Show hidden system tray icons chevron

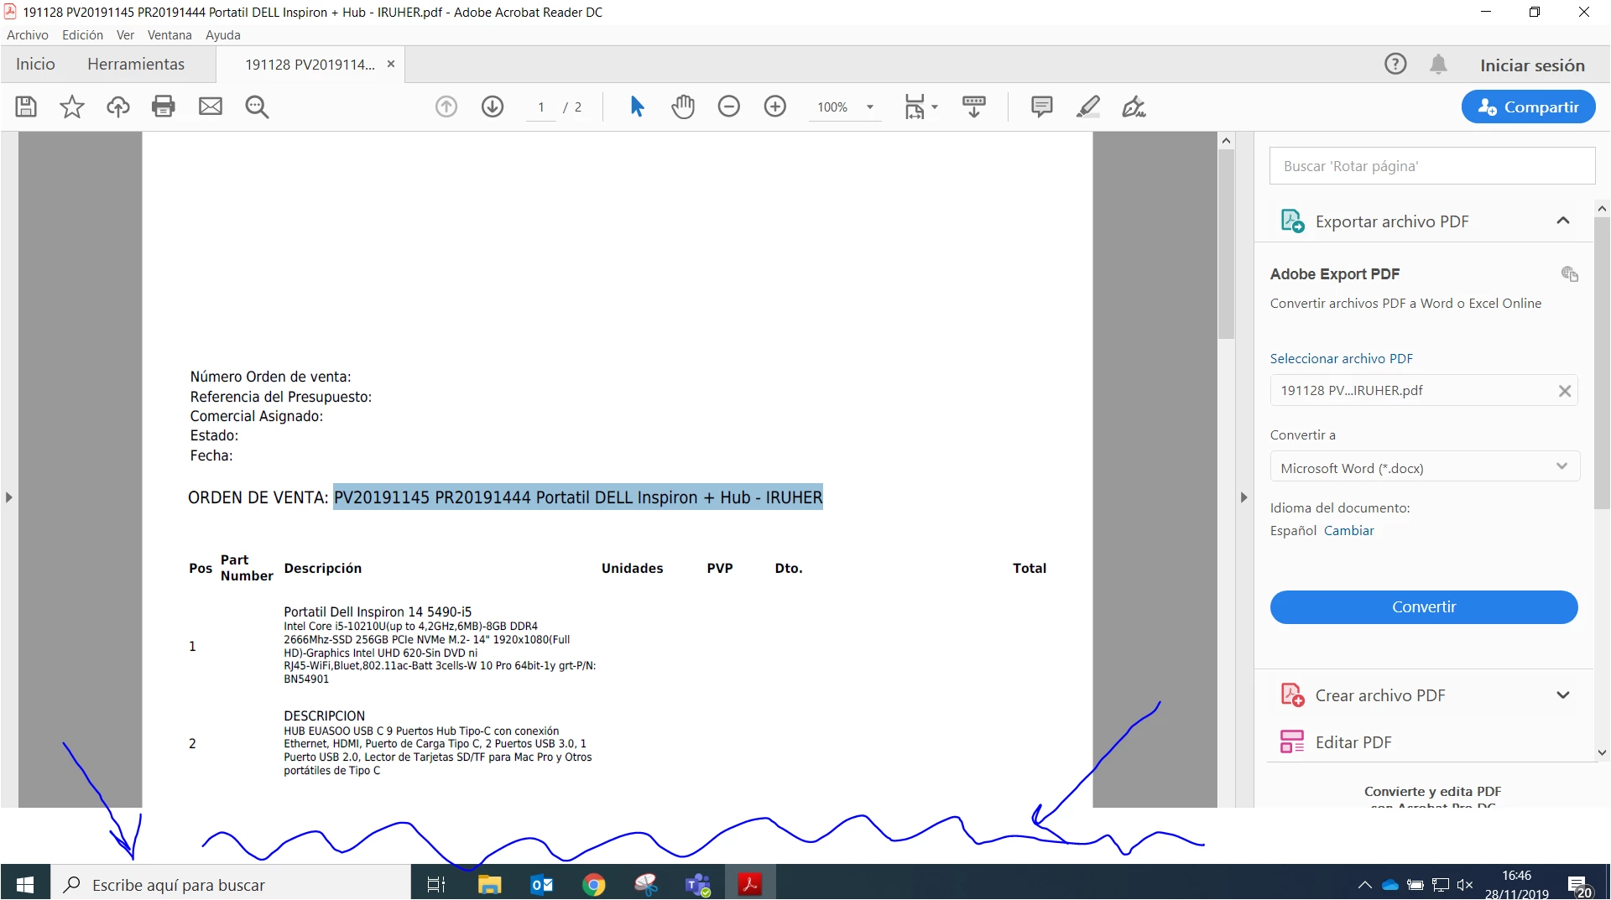click(x=1365, y=885)
